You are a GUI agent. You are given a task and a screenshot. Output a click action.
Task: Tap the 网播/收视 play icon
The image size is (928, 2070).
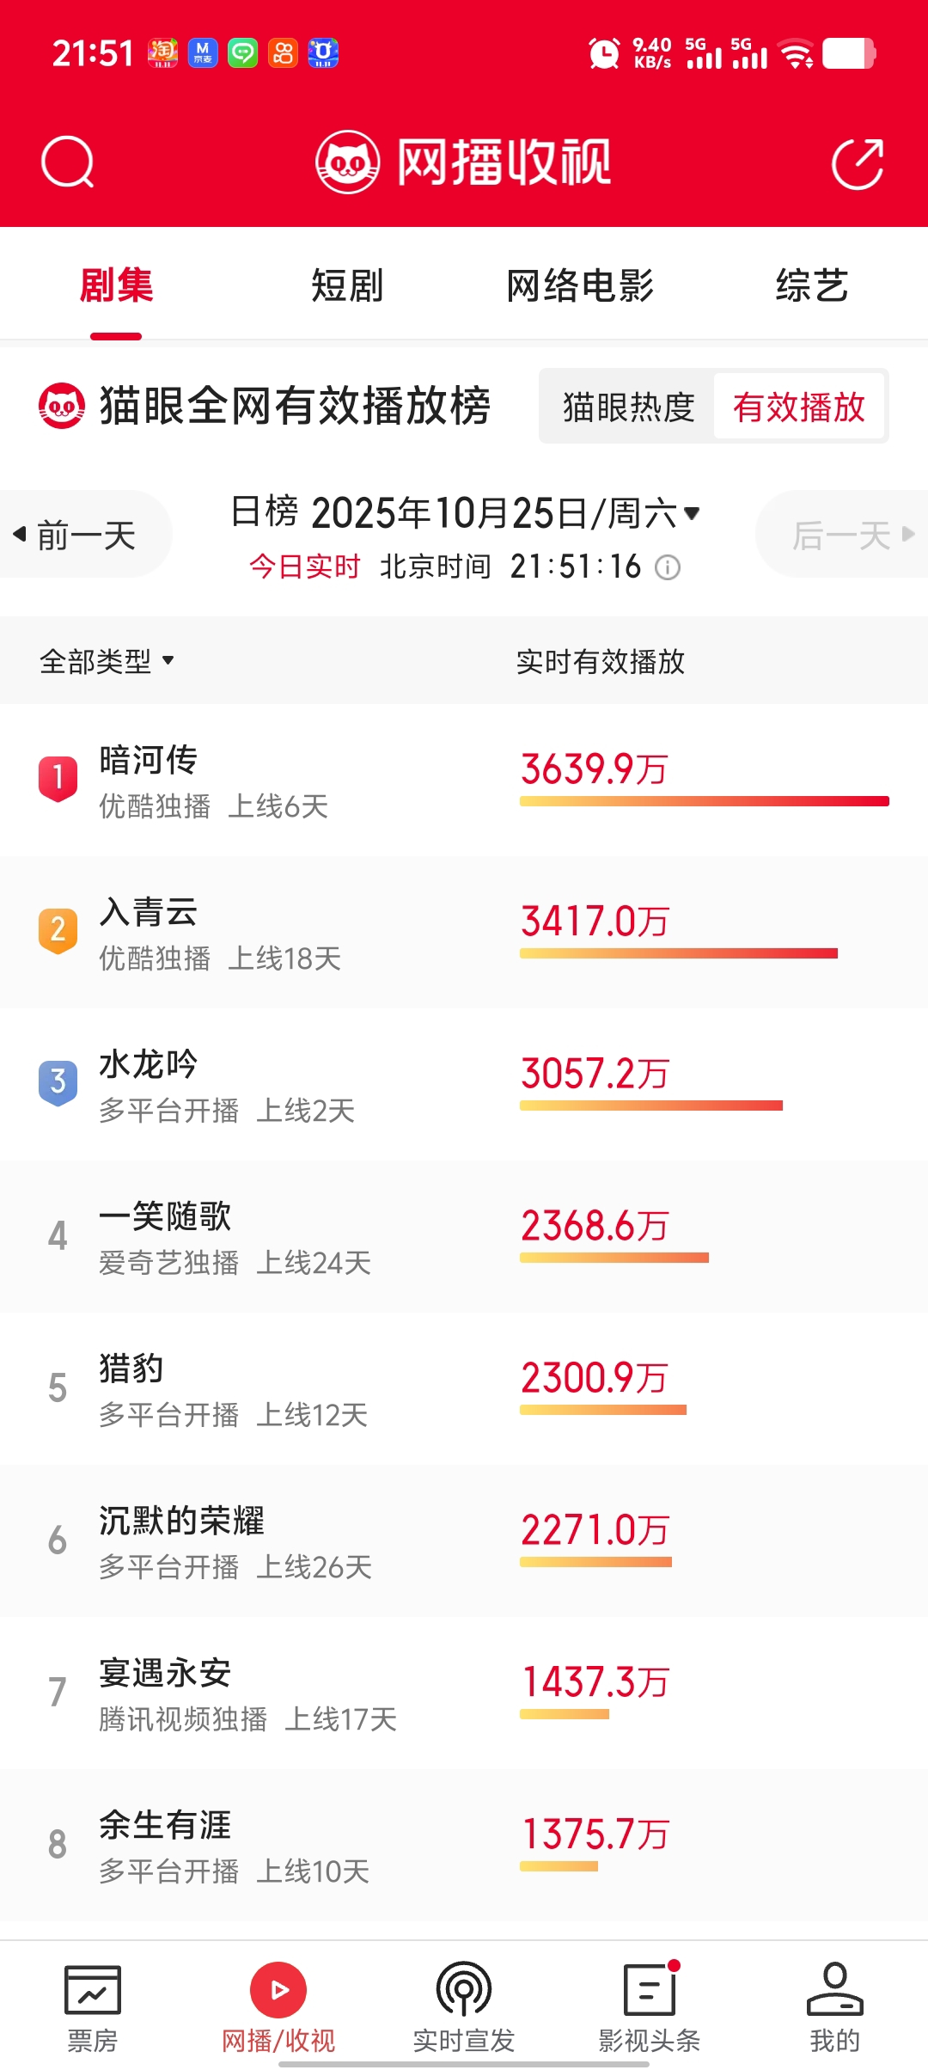click(278, 1990)
